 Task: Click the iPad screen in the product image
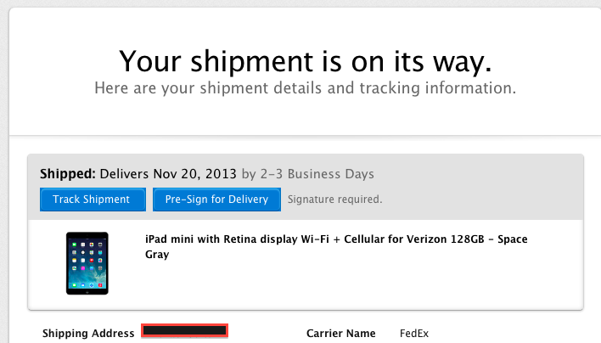click(x=87, y=264)
